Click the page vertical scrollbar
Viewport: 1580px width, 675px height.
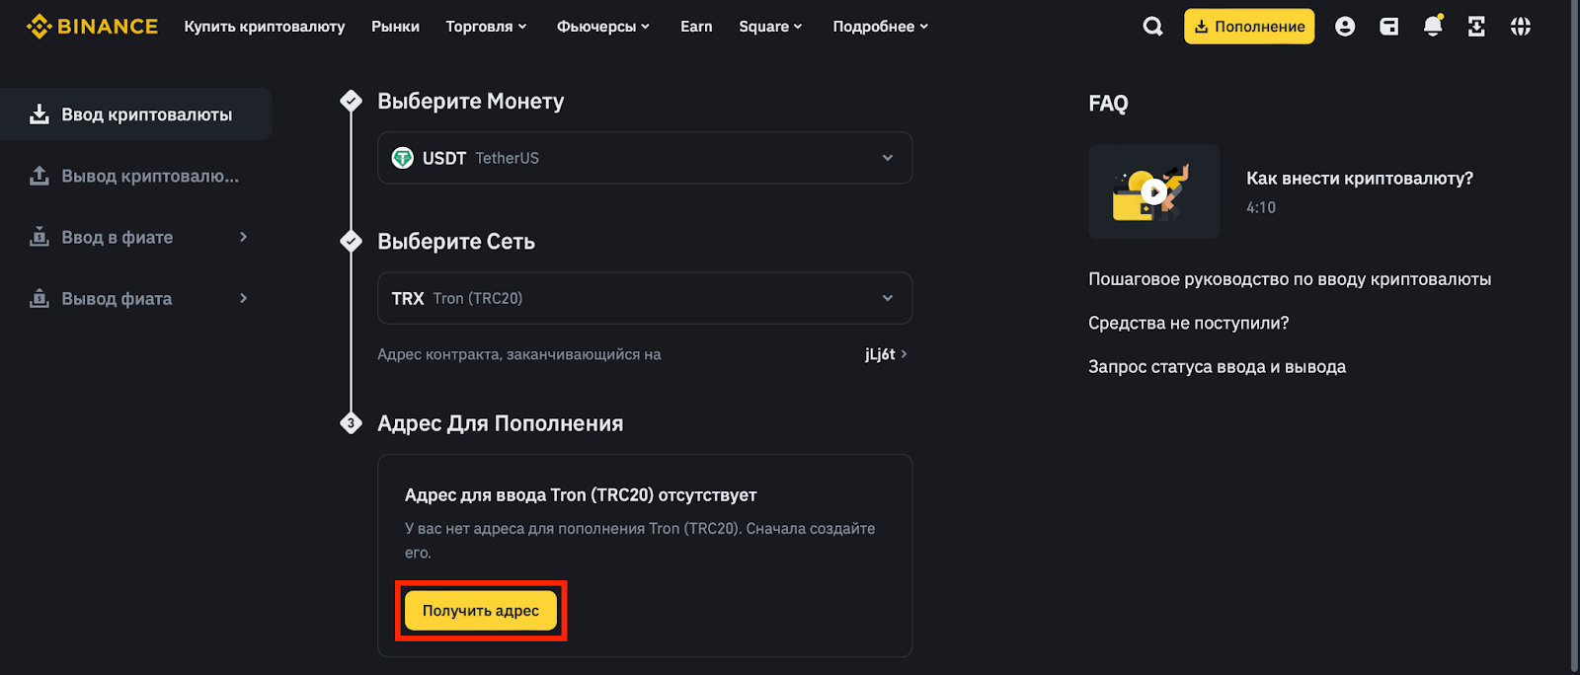tap(1574, 337)
